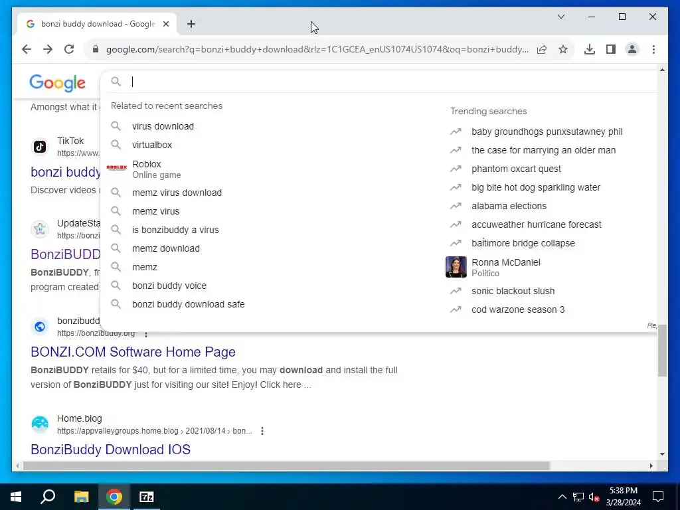680x510 pixels.
Task: Click the bonzibuddy.org globe favicon
Action: (40, 327)
